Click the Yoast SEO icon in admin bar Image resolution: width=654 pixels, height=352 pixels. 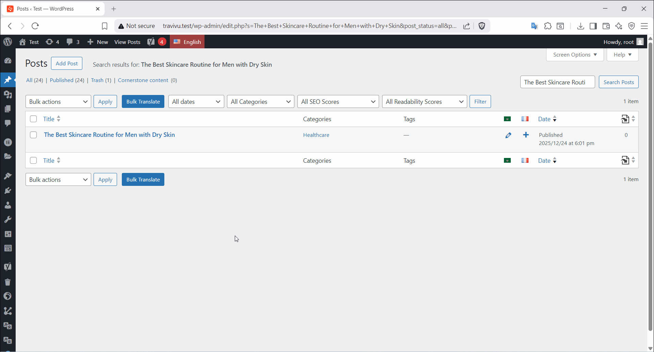(151, 42)
